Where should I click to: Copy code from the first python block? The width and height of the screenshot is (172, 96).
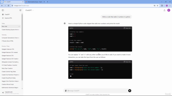click(127, 28)
